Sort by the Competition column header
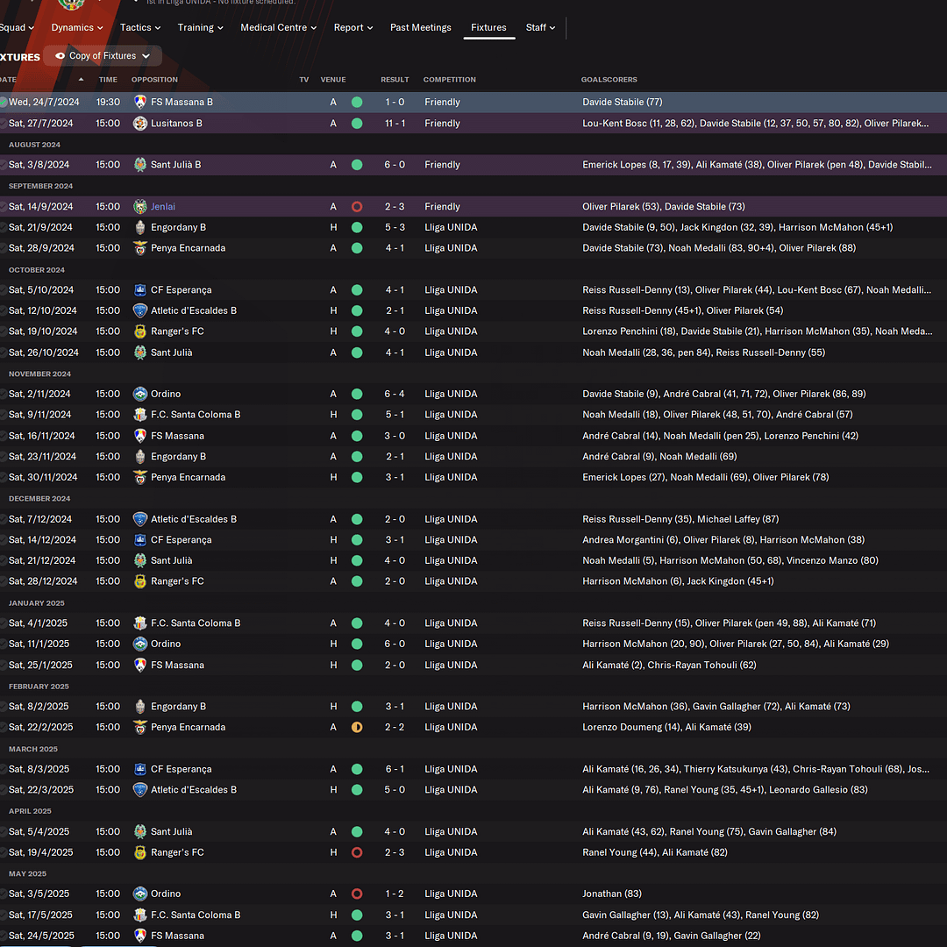 point(449,80)
